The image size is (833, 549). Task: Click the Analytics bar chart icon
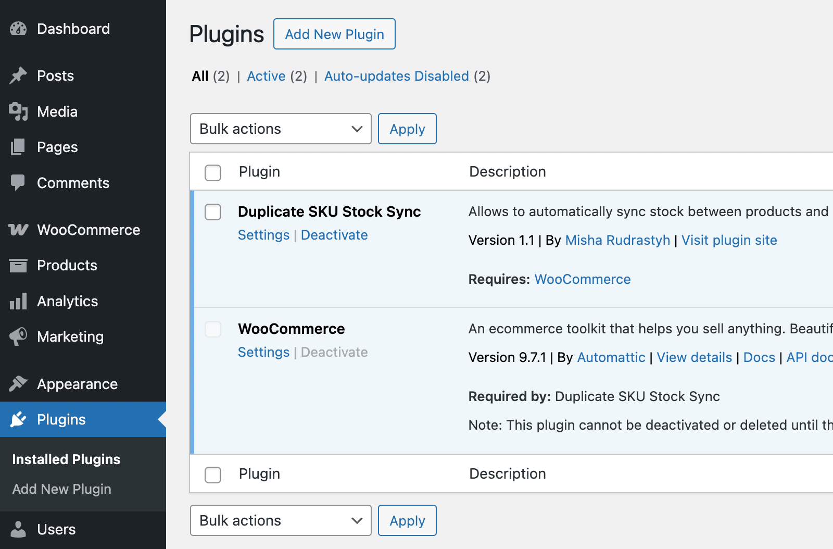tap(18, 301)
